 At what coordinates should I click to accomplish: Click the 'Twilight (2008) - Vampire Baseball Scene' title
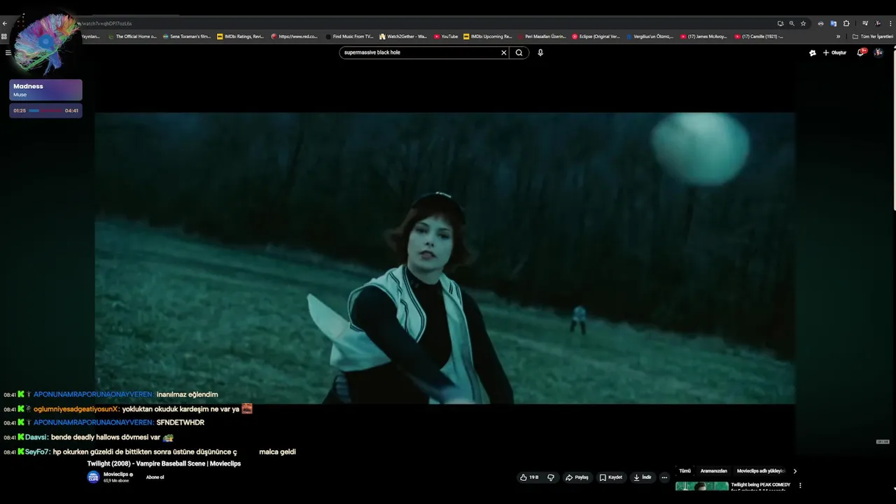164,463
